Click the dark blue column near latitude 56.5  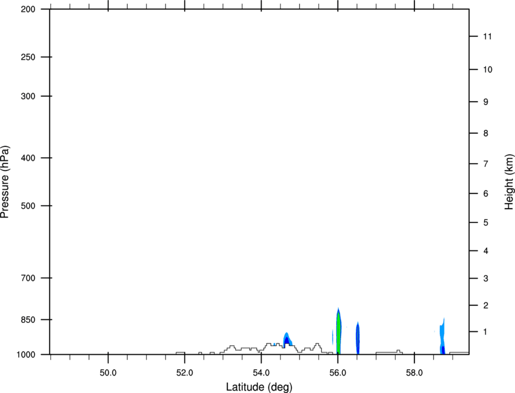(357, 338)
